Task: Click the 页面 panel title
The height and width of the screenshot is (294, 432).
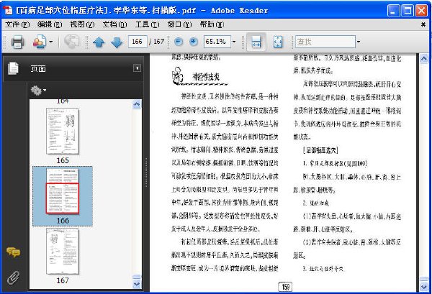Action: click(x=38, y=69)
